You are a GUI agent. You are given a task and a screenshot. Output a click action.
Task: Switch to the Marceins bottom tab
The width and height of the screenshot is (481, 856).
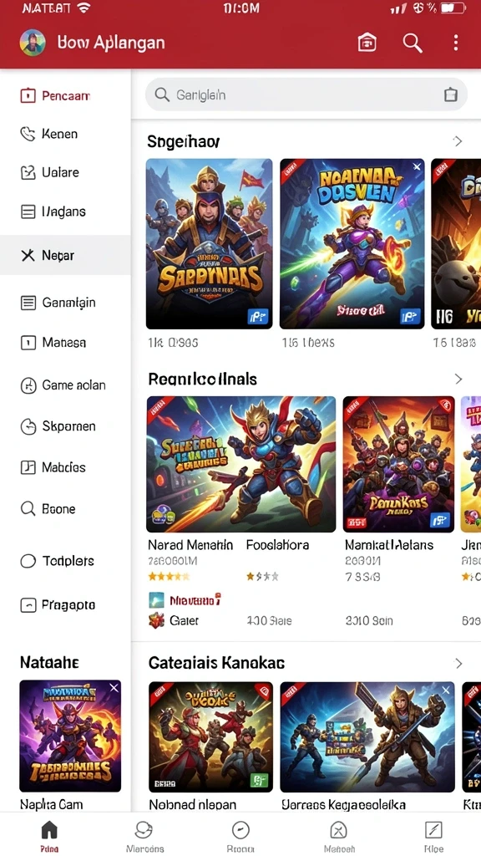[144, 836]
